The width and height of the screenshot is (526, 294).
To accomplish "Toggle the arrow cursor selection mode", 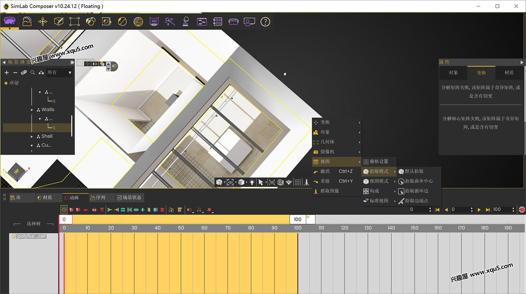I will click(261, 182).
